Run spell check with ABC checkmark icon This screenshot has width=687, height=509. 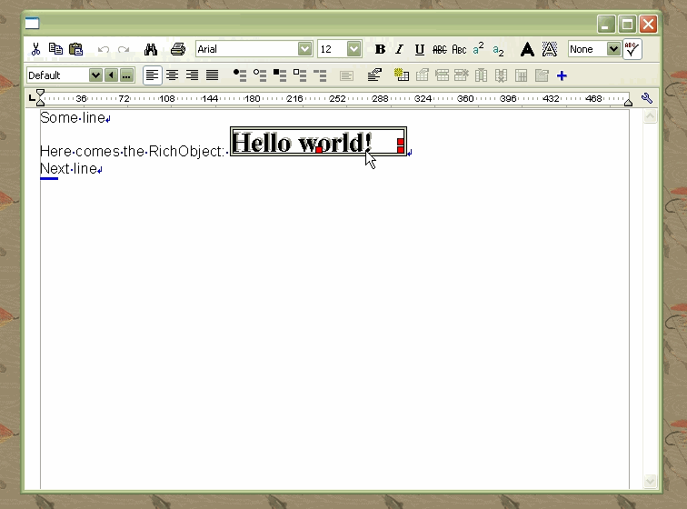[x=632, y=50]
